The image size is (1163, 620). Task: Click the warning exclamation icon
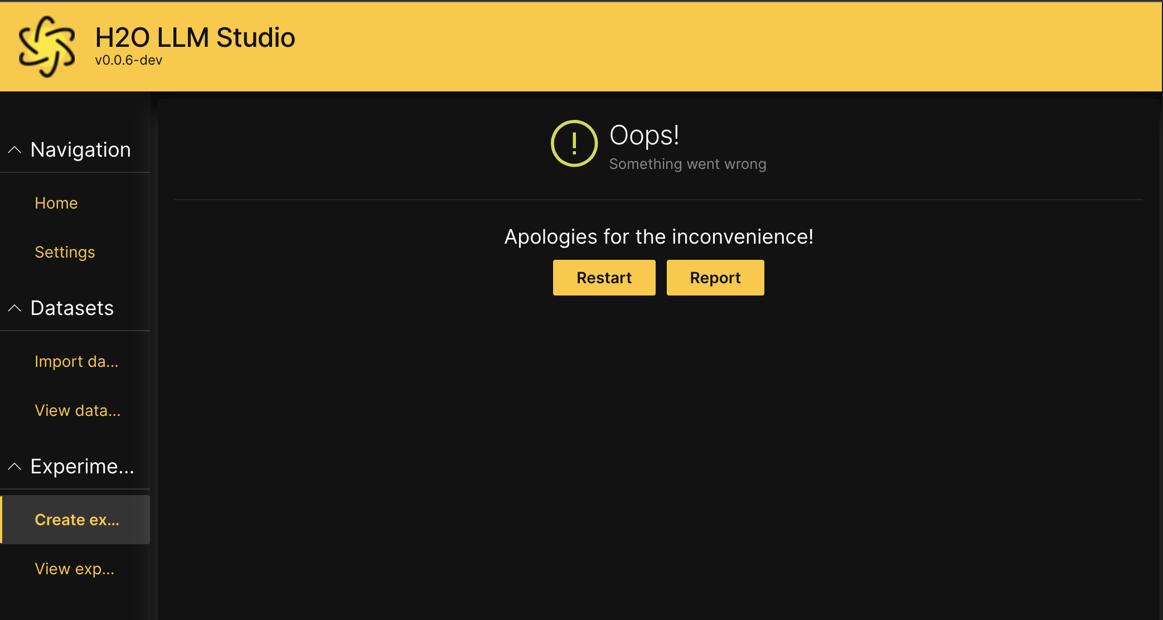[x=573, y=143]
